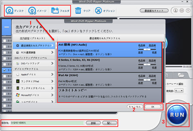Load a DVD with the ディスク button

point(14,11)
